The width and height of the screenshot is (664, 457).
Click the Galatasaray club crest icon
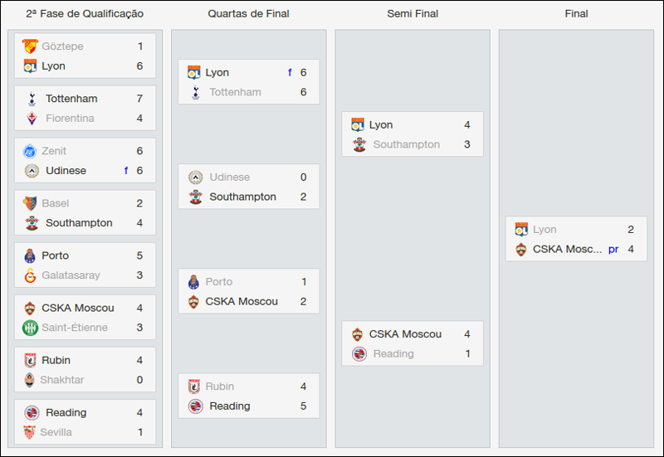point(31,275)
